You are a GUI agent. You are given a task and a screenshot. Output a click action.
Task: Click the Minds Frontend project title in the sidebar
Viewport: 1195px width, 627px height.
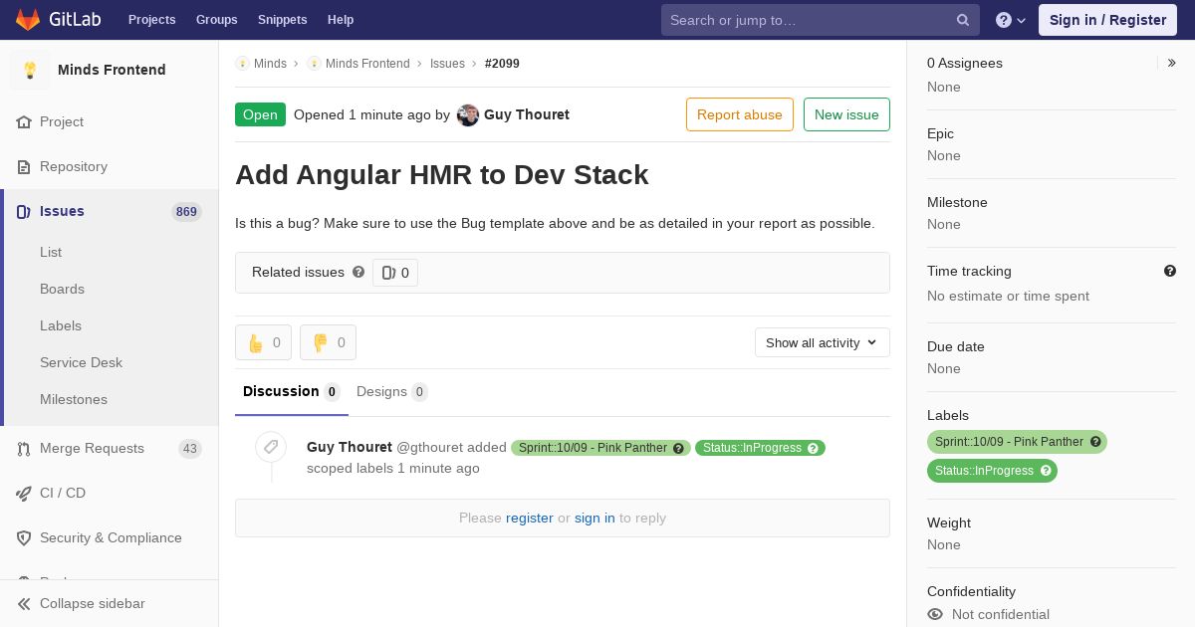112,70
